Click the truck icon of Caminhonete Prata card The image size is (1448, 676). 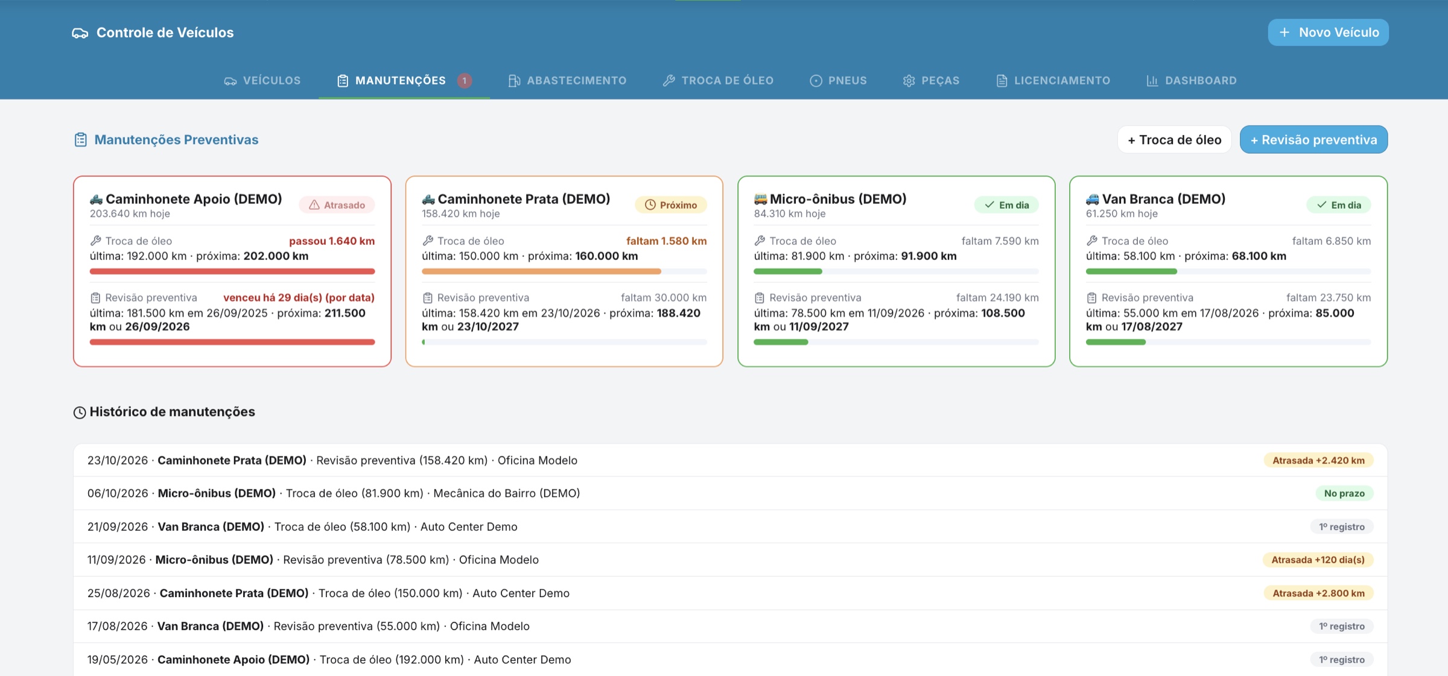428,199
